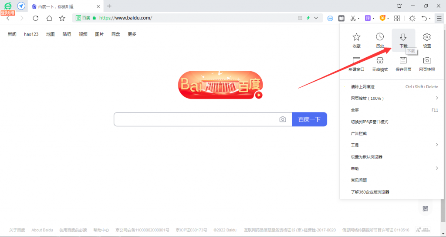The image size is (446, 237).
Task: Select 了解360企业版浏览器 entry
Action: 392,192
